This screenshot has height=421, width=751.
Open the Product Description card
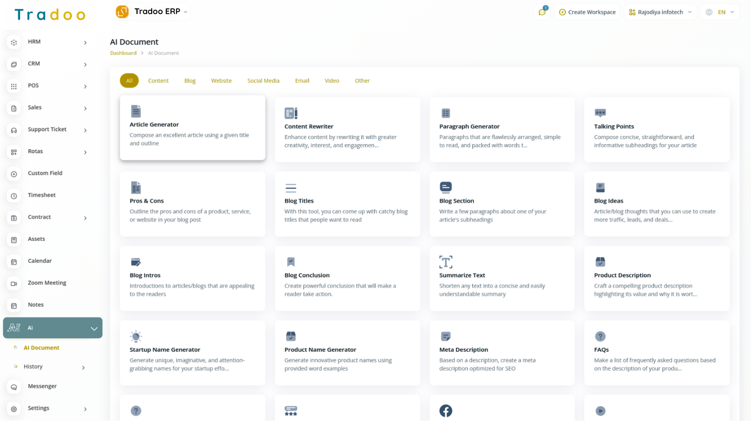tap(656, 278)
